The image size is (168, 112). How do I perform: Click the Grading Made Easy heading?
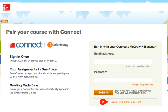click(x=24, y=85)
